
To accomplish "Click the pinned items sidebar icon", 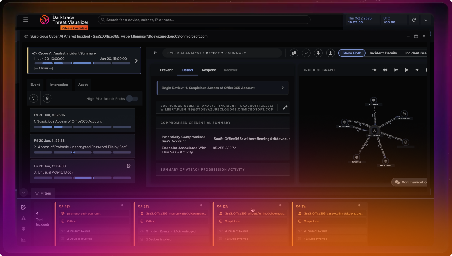I will click(x=23, y=229).
